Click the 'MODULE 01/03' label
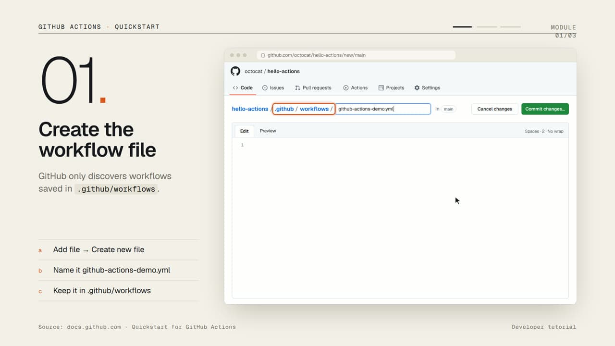 [x=563, y=31]
